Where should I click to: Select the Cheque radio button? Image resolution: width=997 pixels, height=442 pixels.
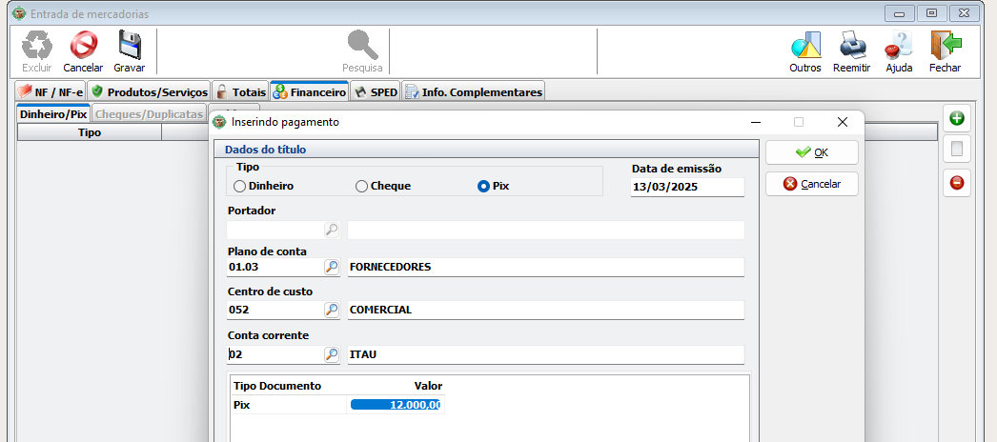coord(361,186)
